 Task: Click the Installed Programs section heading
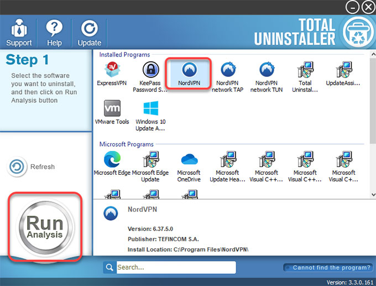pos(124,55)
